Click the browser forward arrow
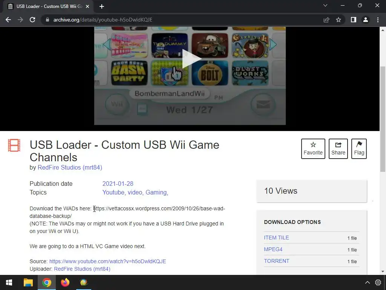Screen dimensions: 386x290 point(20,20)
